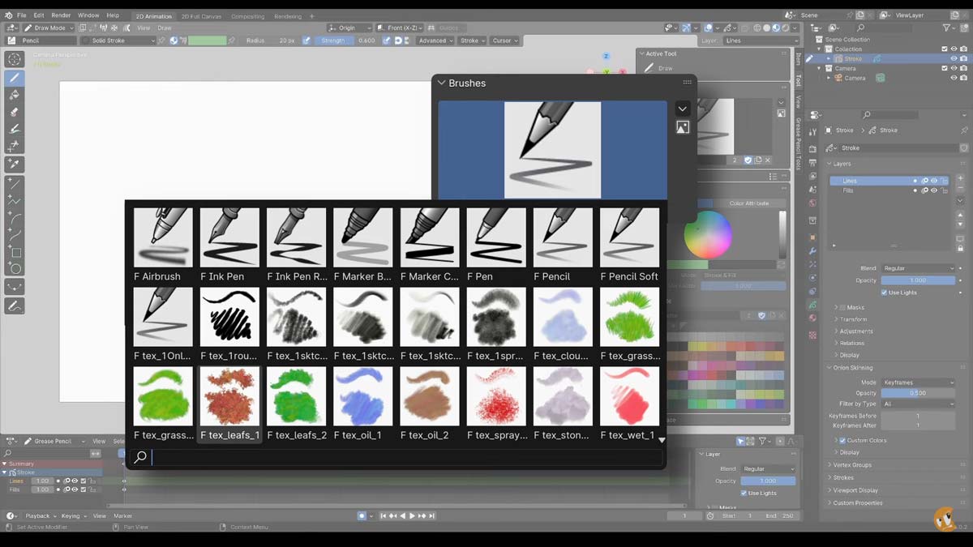Select the Annotate tool at toolbar bottom
The height and width of the screenshot is (547, 973).
[x=14, y=306]
